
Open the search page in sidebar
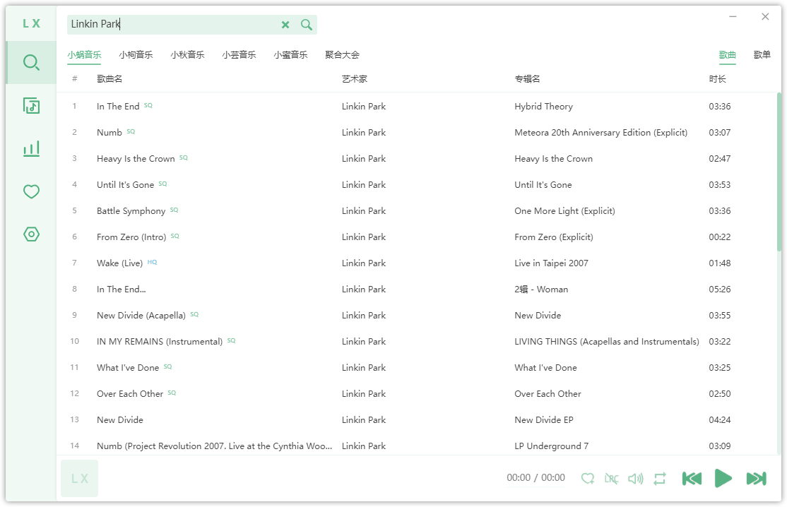(31, 63)
